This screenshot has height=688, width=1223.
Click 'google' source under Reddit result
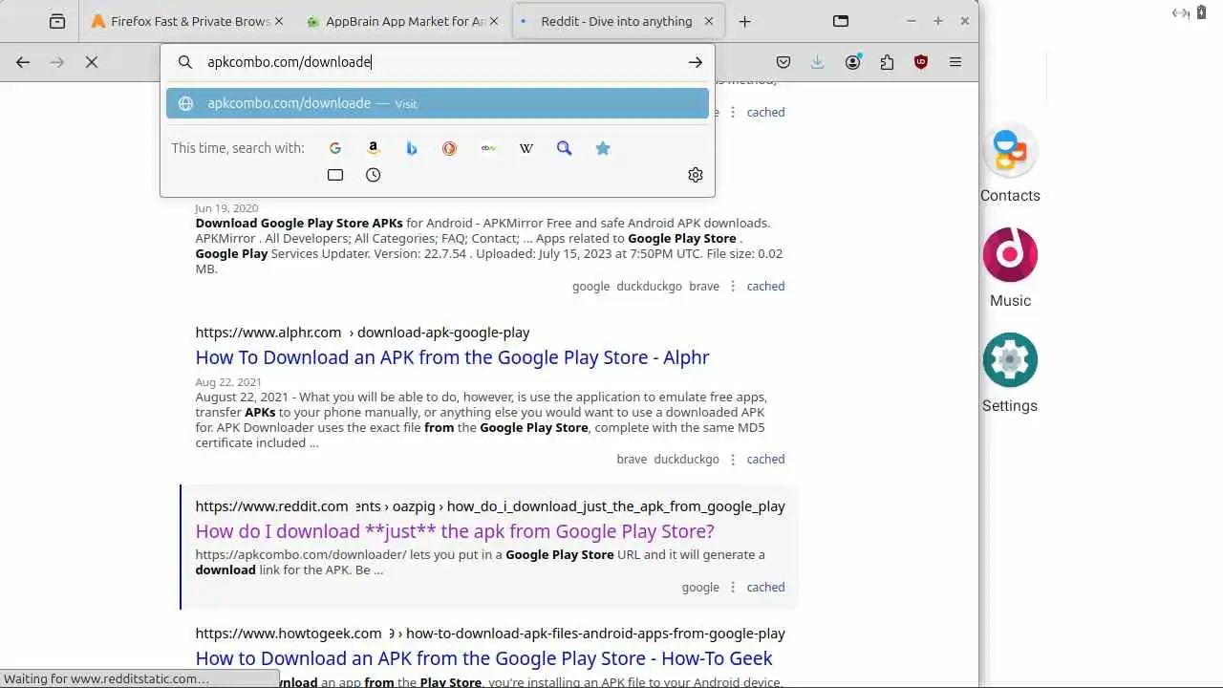[700, 587]
